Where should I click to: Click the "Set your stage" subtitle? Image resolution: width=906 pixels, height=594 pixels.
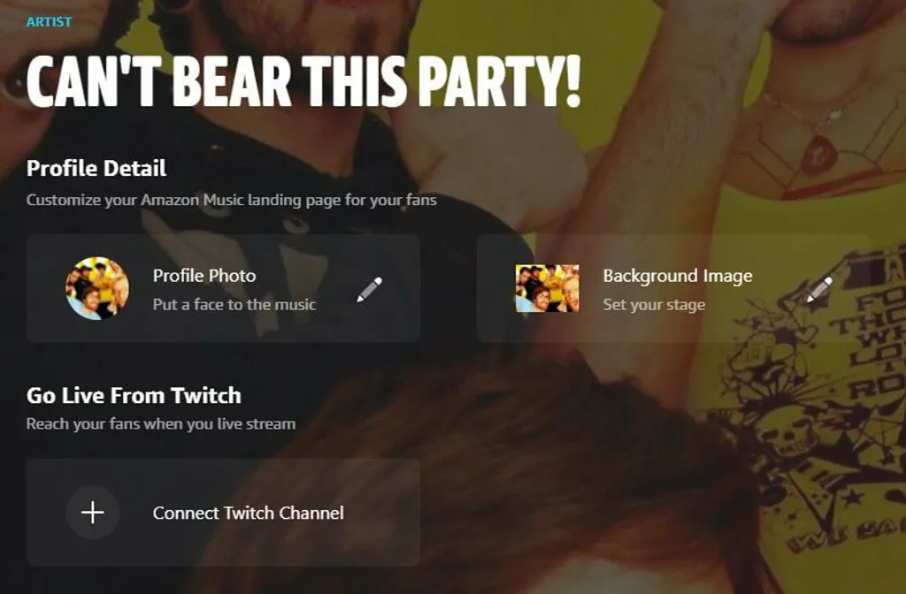[653, 305]
